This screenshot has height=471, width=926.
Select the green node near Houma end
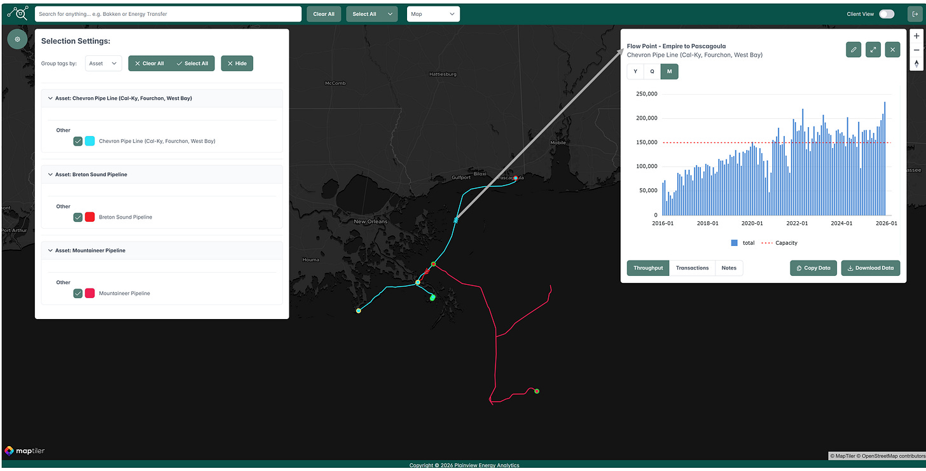pyautogui.click(x=359, y=311)
